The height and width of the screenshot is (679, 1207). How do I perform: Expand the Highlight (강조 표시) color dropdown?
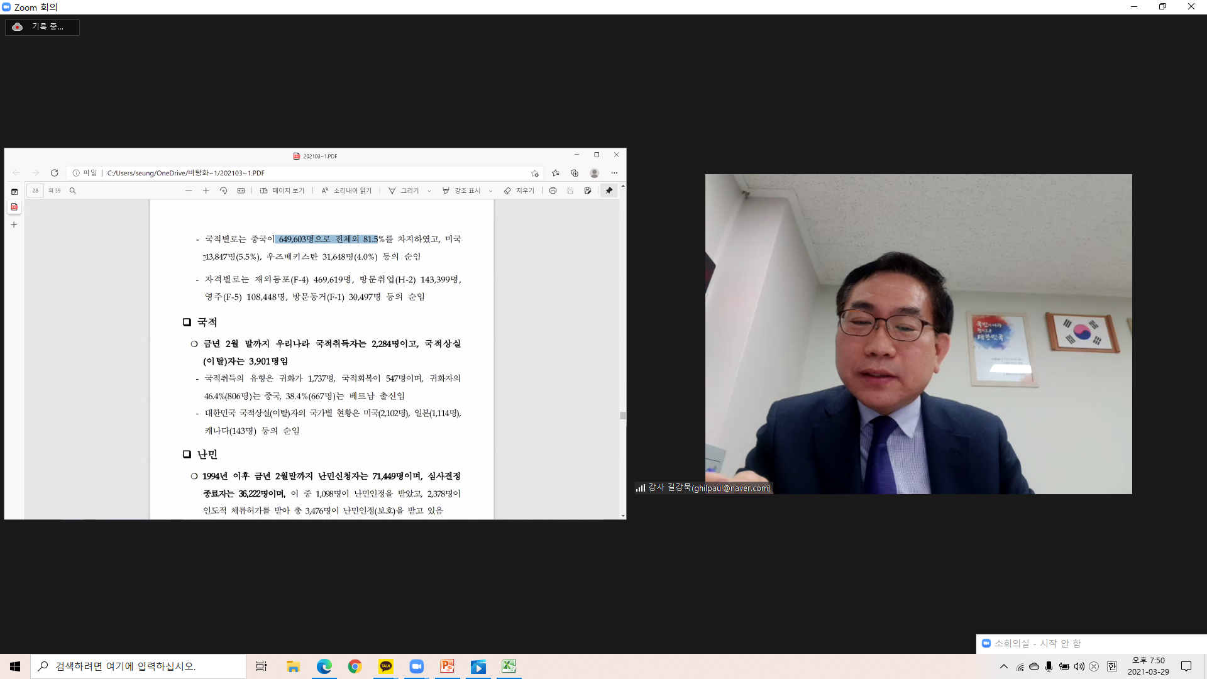point(491,191)
